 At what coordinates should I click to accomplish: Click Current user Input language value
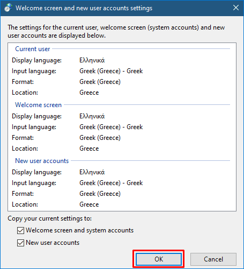pyautogui.click(x=111, y=71)
